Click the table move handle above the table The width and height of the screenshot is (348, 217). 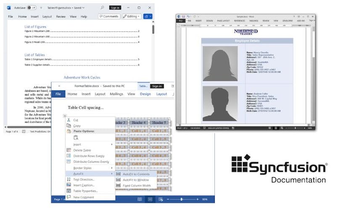[64, 116]
